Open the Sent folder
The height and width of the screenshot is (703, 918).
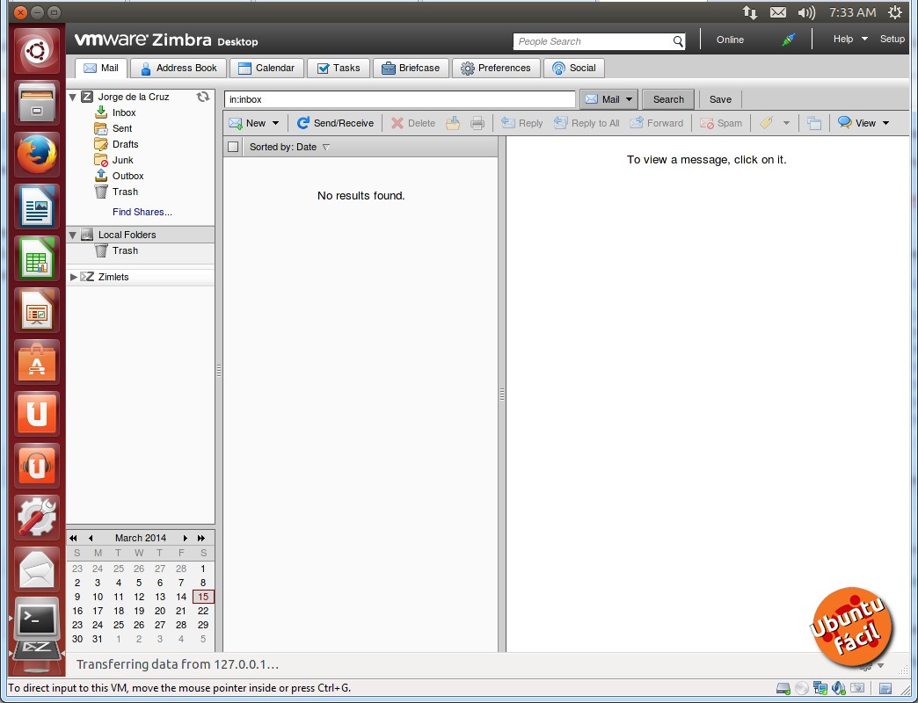121,128
